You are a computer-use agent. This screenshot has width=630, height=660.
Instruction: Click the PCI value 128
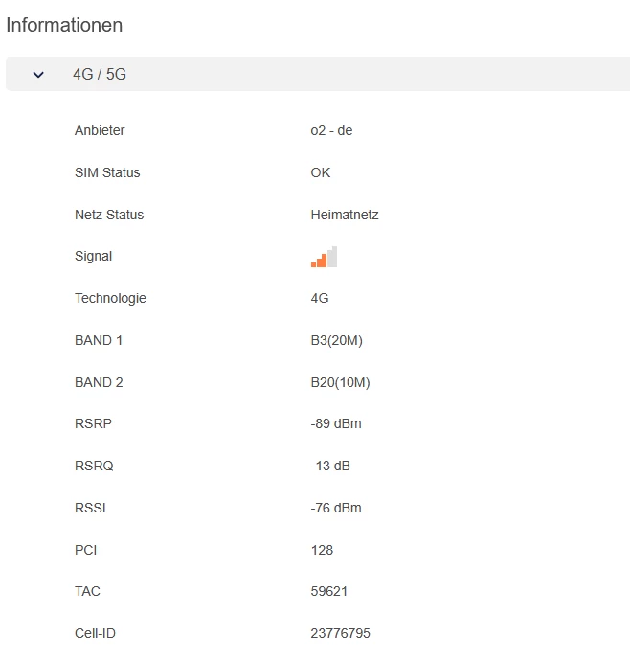point(322,550)
